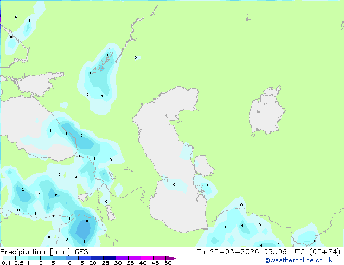The image size is (344, 265).
Task: Click the '35' legend value label
Action: click(130, 263)
